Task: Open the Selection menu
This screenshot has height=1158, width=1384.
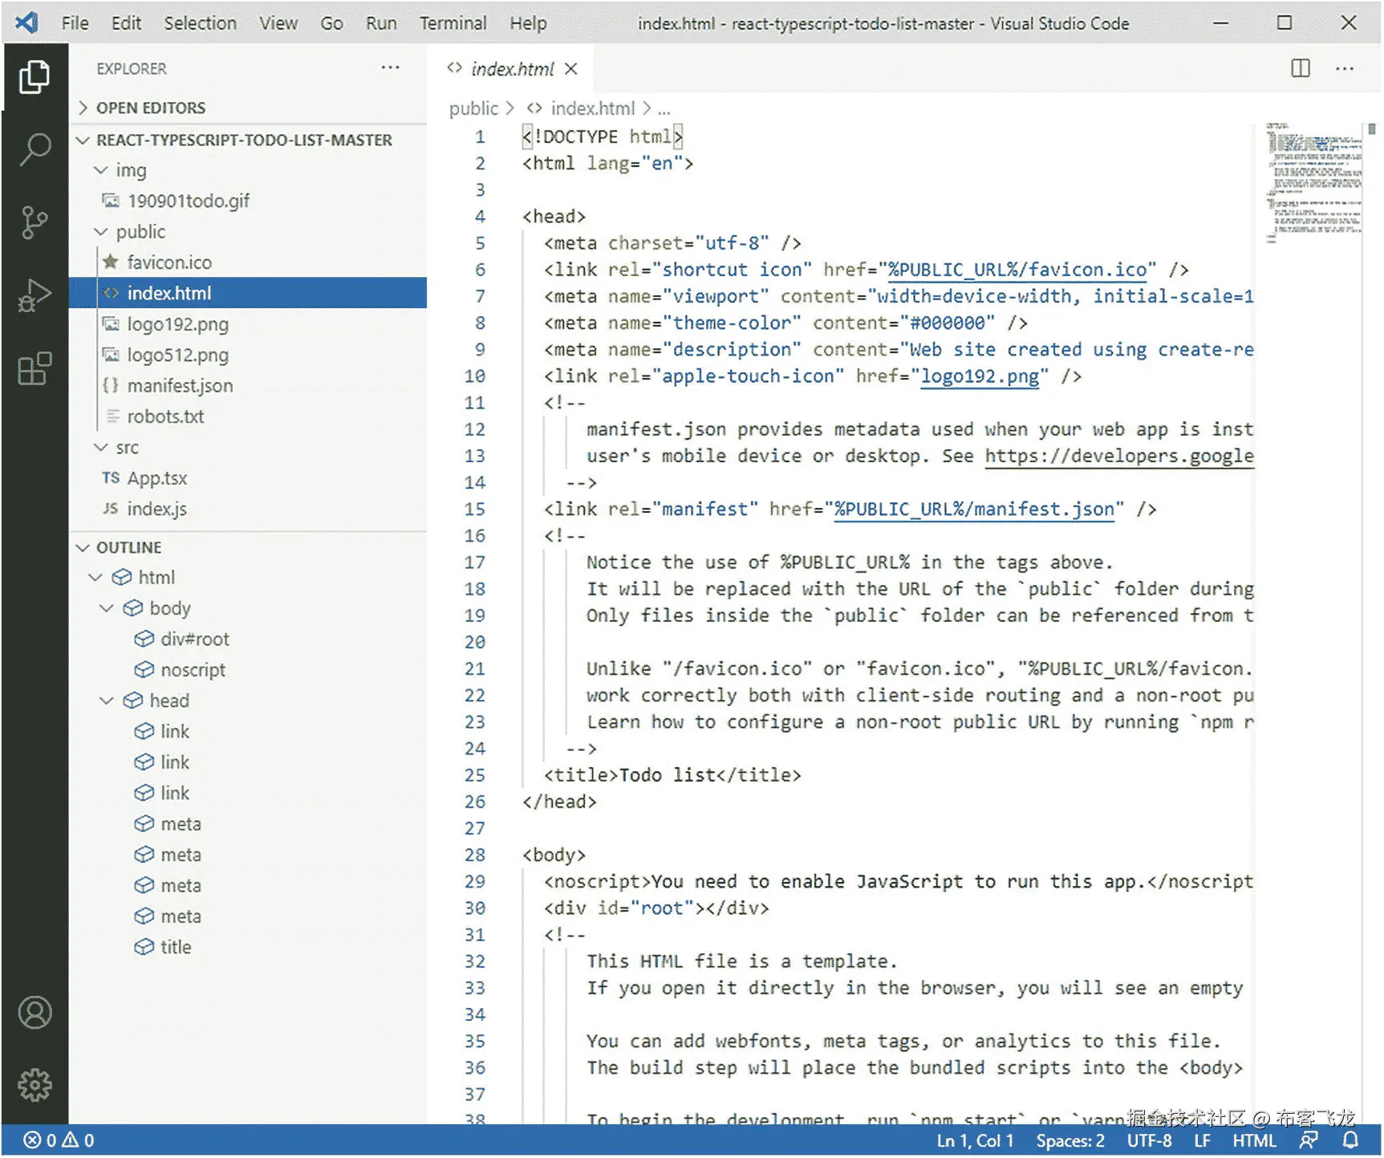Action: 200,23
